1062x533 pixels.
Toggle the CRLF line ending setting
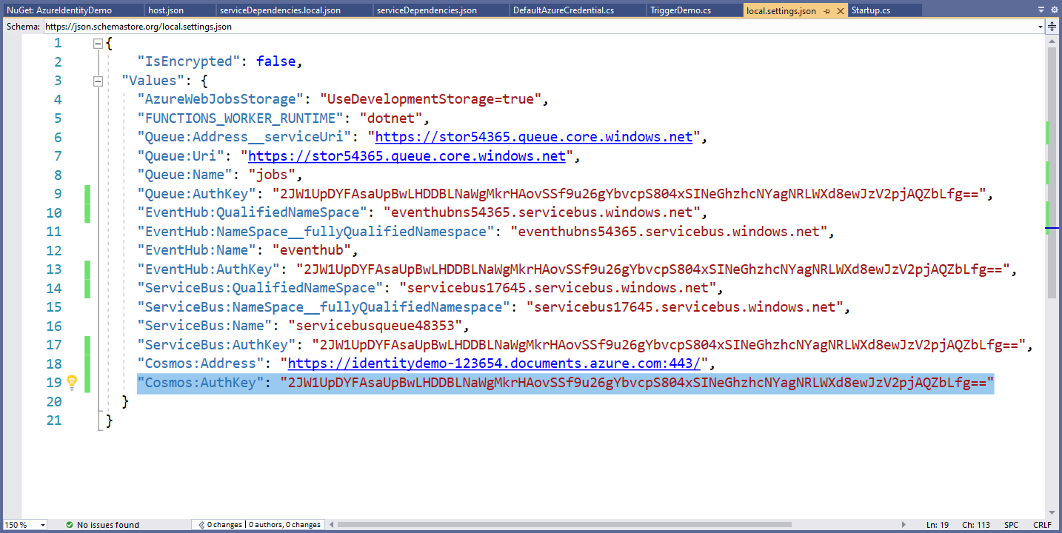coord(1042,525)
